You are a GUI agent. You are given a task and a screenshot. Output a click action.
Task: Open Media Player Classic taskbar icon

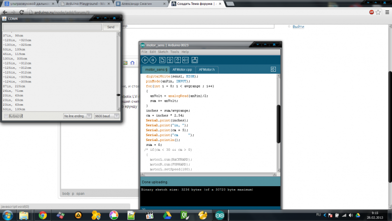coord(149,216)
